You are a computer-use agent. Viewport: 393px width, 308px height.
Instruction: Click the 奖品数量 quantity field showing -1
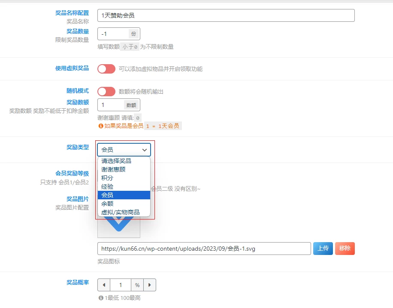pyautogui.click(x=114, y=33)
